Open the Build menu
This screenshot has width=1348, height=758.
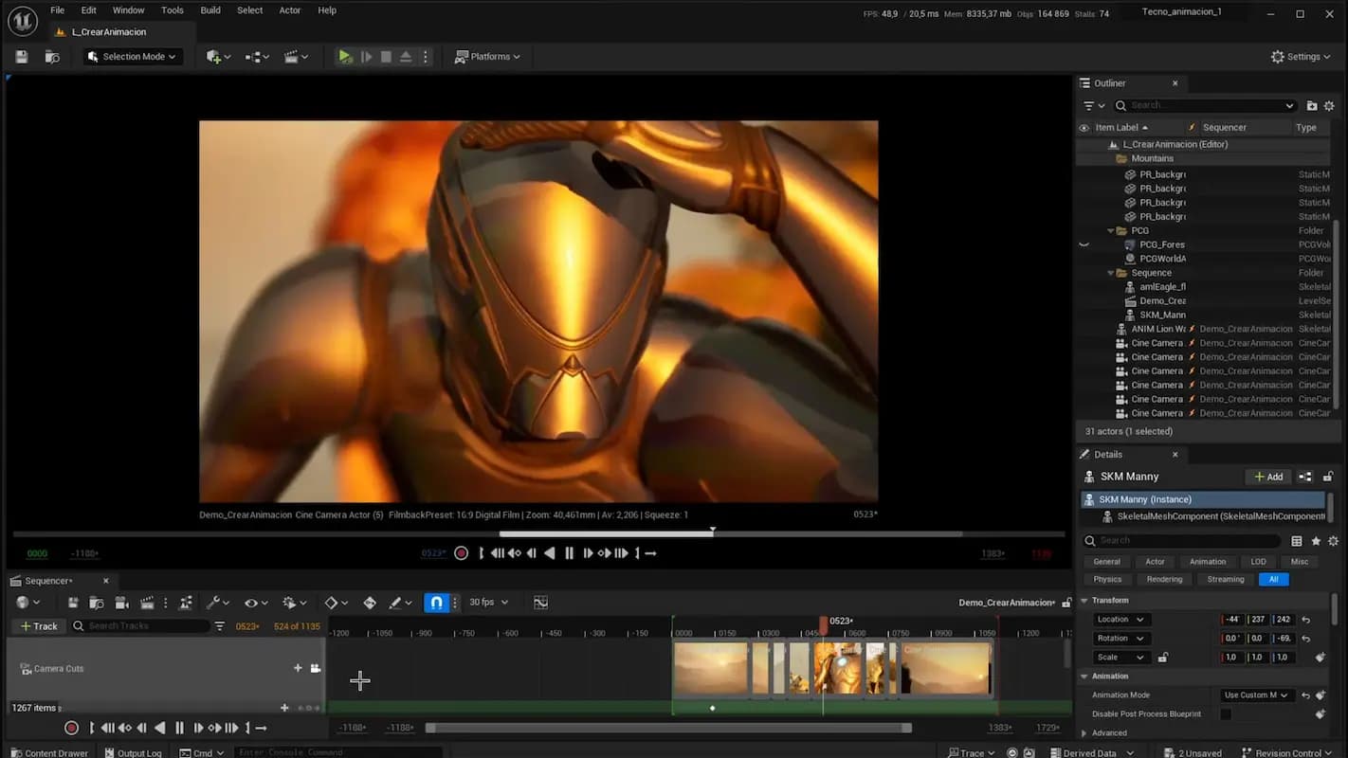[x=210, y=10]
